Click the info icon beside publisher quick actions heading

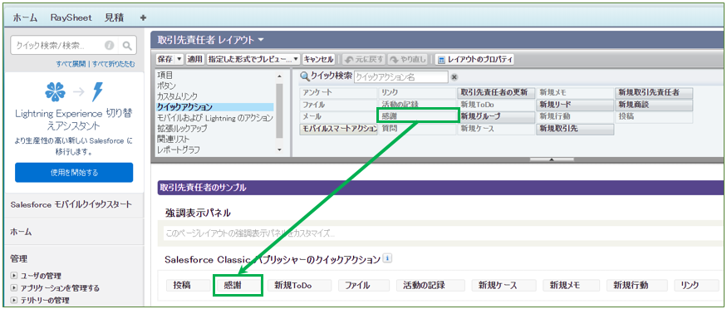[388, 258]
